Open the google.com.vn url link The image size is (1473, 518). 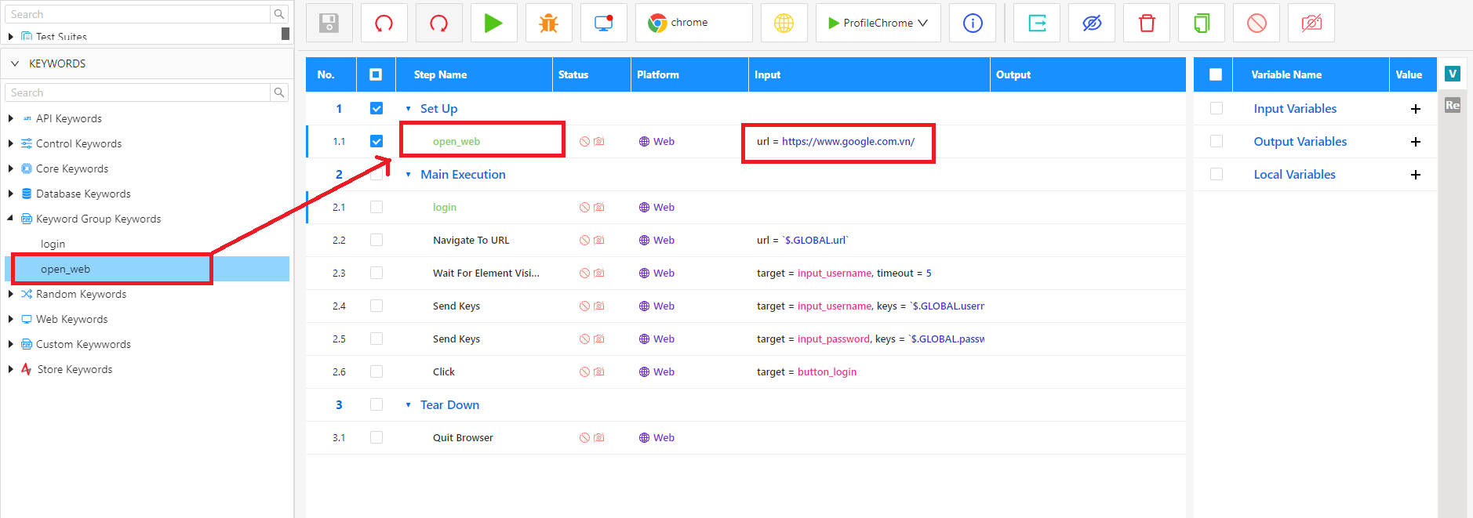click(x=848, y=142)
